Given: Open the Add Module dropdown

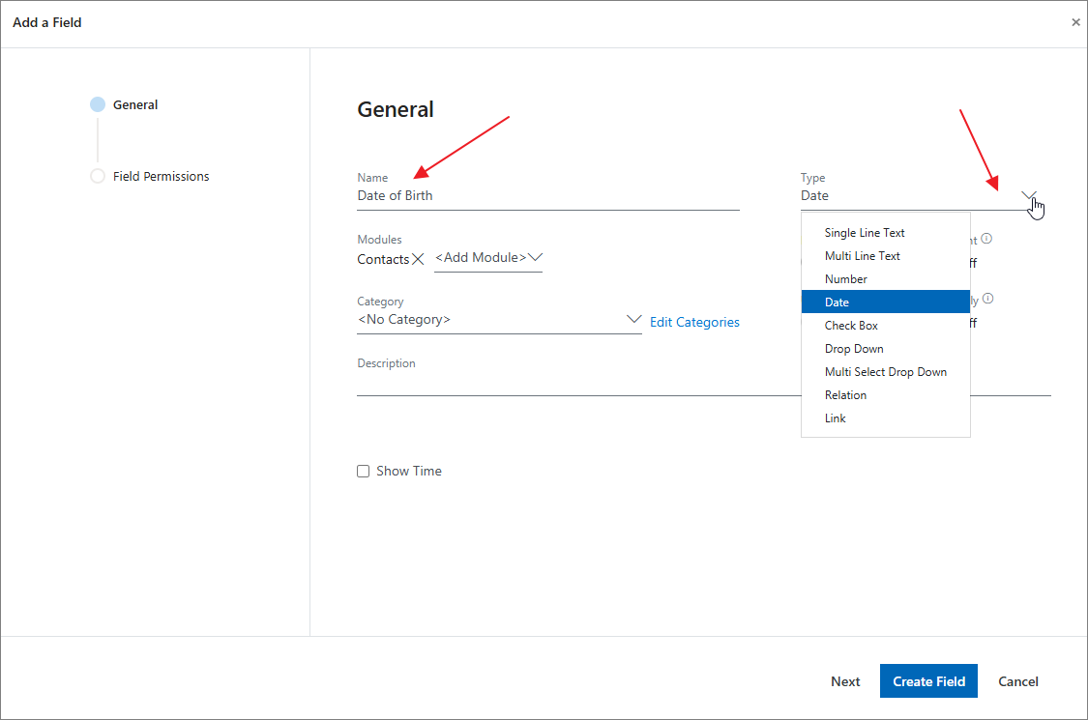Looking at the screenshot, I should 488,258.
